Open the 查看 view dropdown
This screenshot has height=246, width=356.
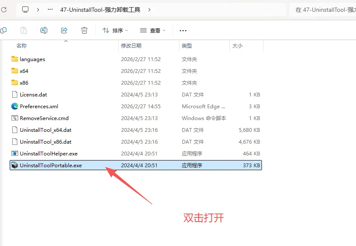pos(153,30)
